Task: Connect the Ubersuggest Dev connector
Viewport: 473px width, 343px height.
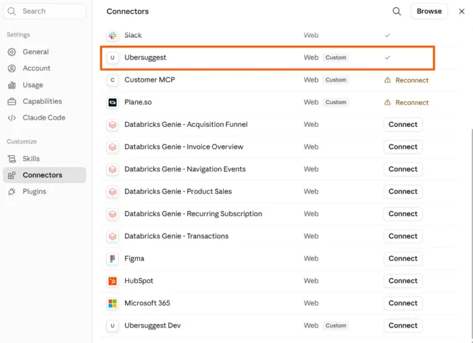Action: click(x=403, y=325)
